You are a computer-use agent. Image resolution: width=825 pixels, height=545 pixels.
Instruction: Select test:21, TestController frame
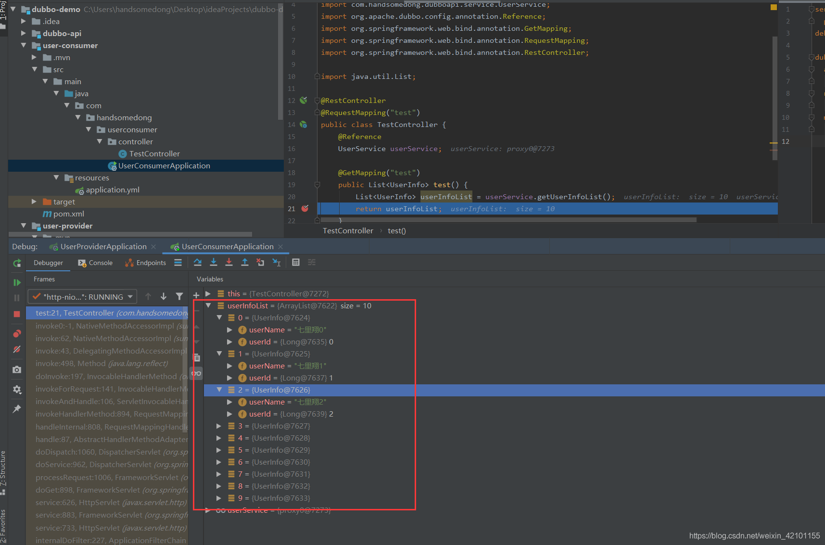pos(107,313)
